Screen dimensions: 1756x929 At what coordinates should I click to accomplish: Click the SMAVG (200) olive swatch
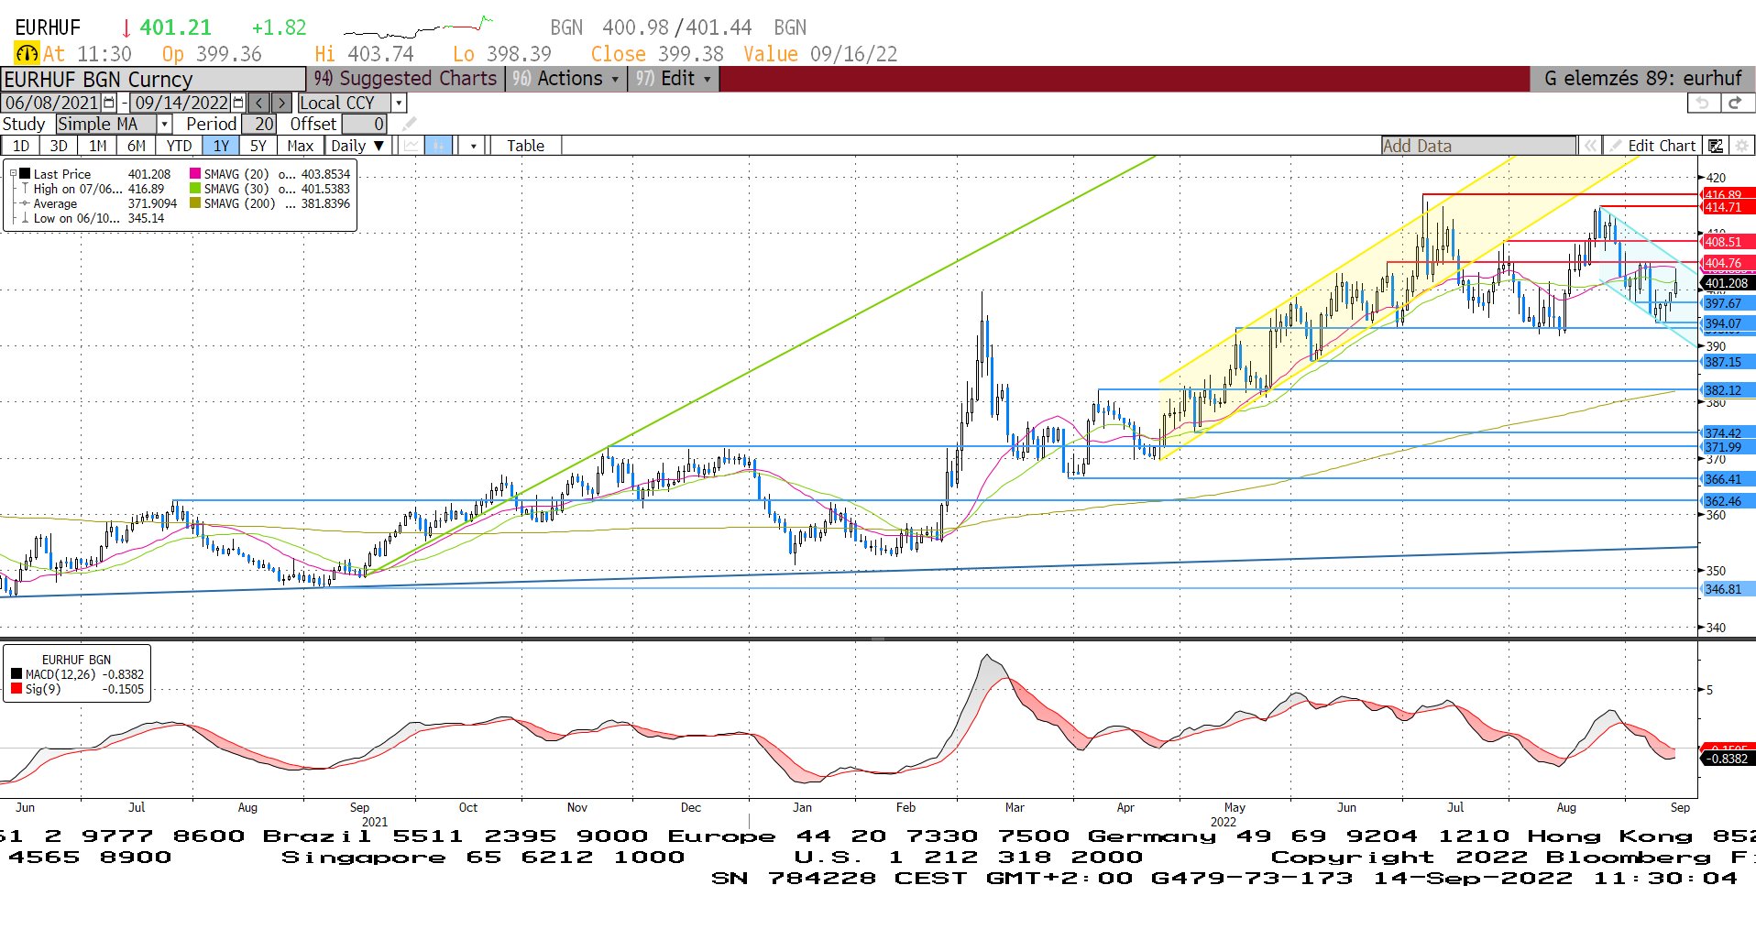click(195, 203)
